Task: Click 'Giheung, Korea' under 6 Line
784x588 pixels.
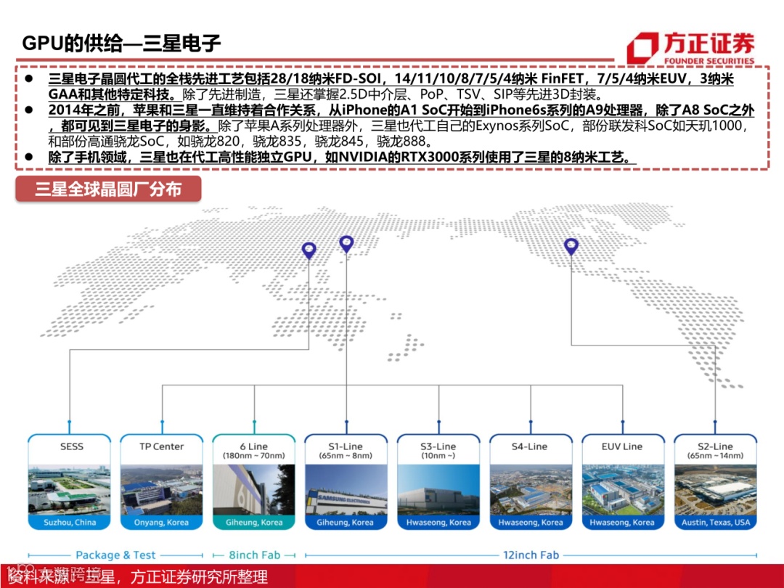Action: tap(254, 523)
